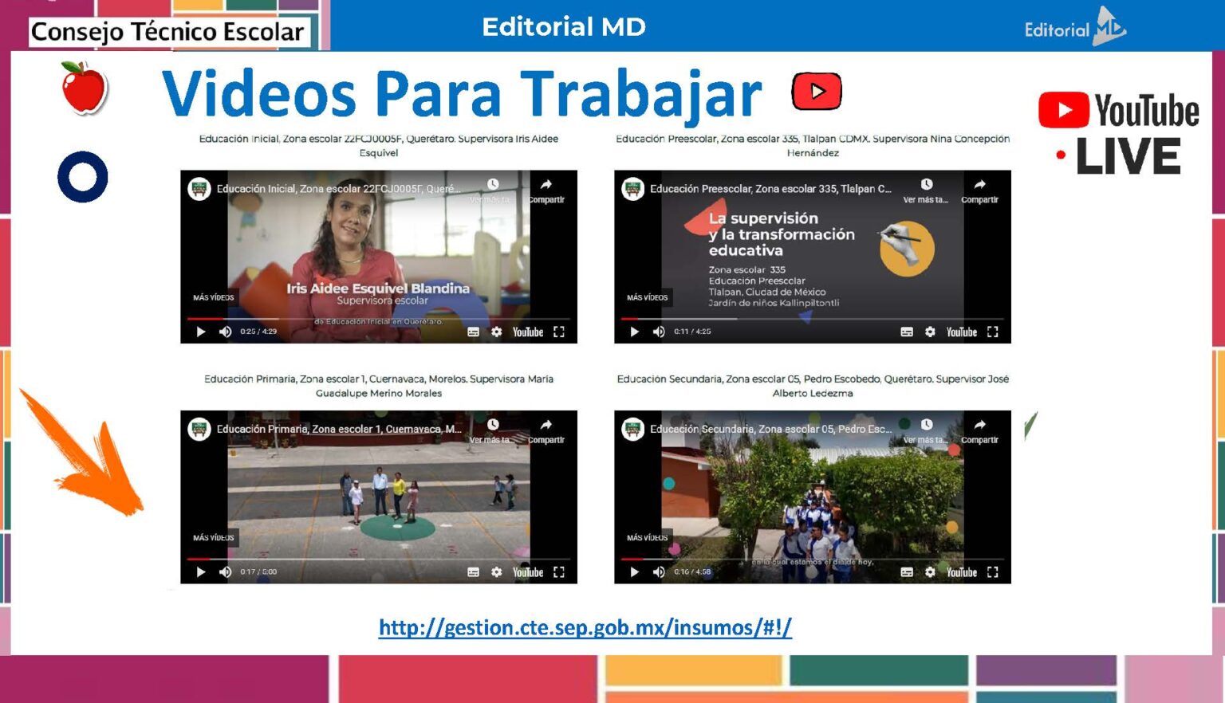This screenshot has width=1225, height=703.
Task: Open YouTube logo on Educación Preescolar player
Action: 961,332
